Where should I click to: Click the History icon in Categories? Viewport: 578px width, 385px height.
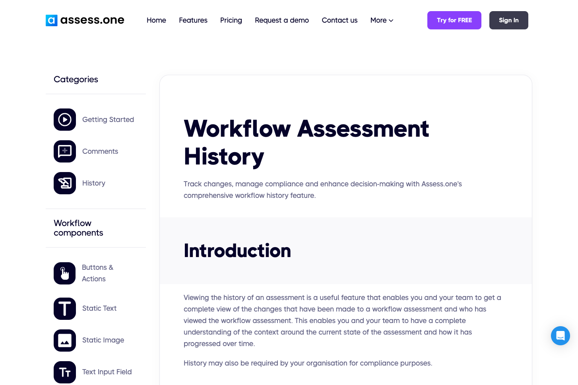tap(65, 183)
